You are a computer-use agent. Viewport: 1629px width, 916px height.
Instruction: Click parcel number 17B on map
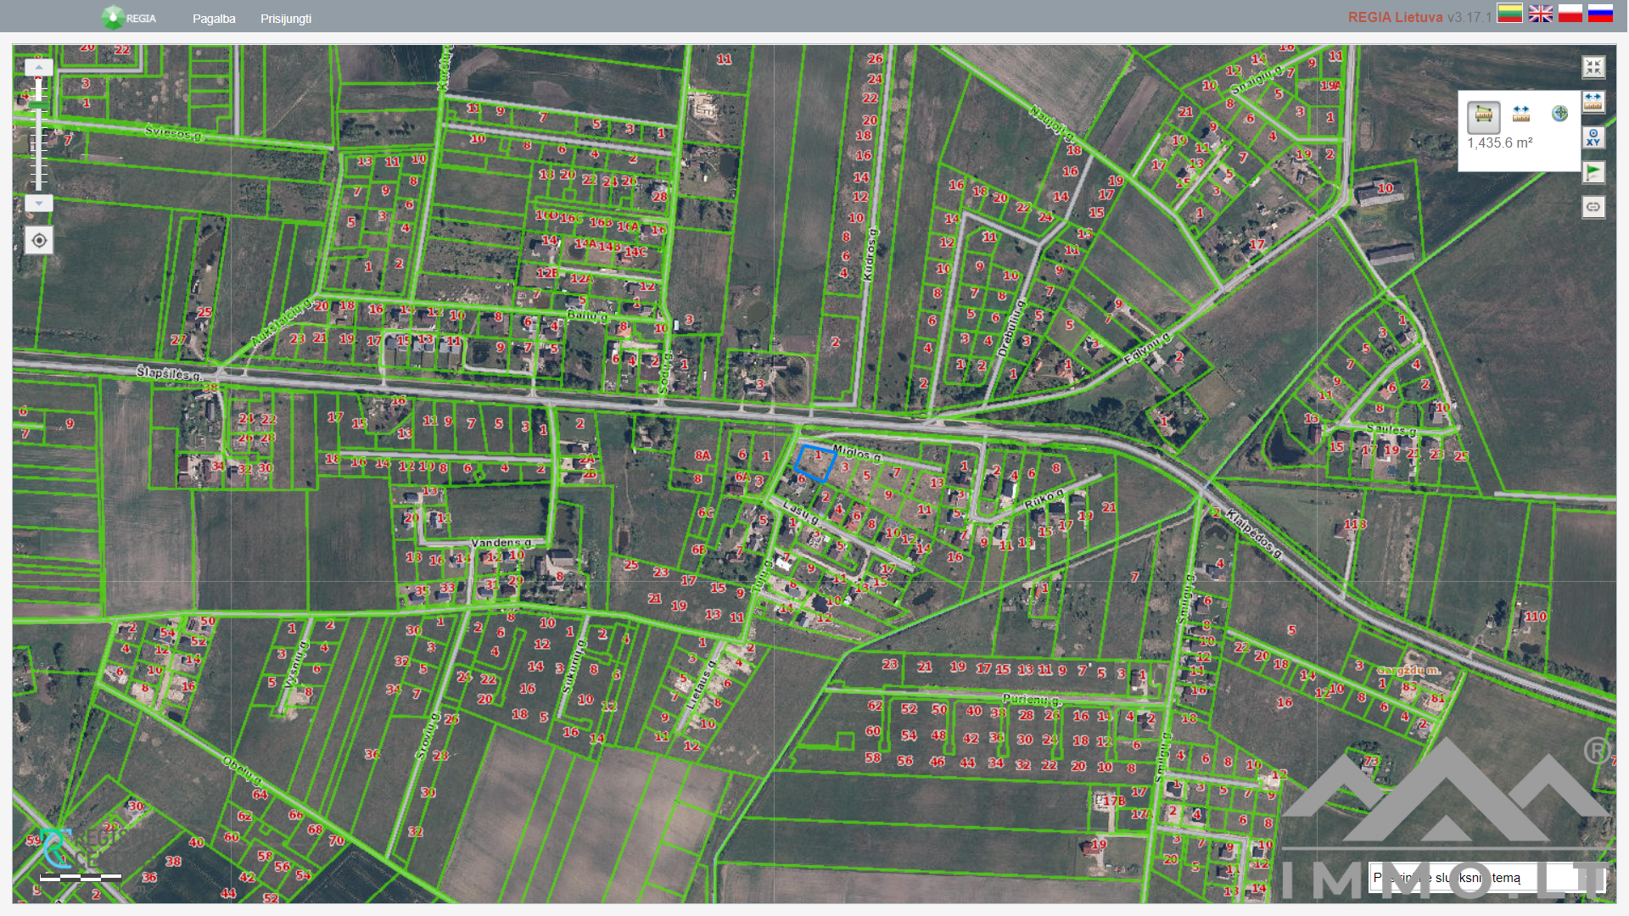1114,801
